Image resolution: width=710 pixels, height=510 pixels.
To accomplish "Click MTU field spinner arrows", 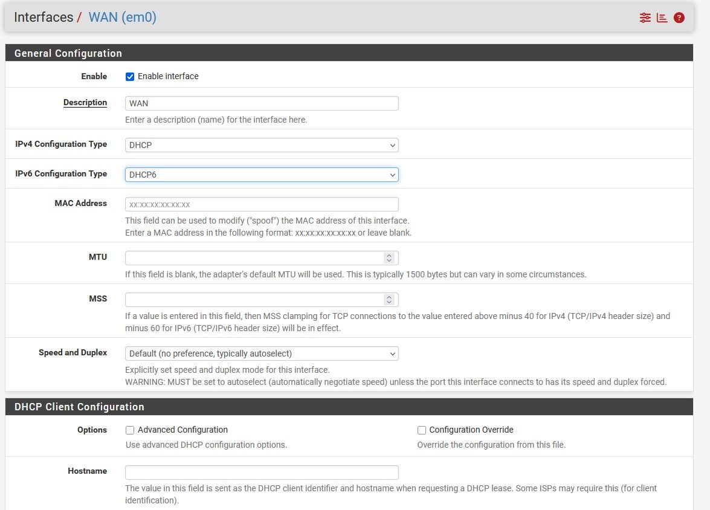I will point(389,258).
